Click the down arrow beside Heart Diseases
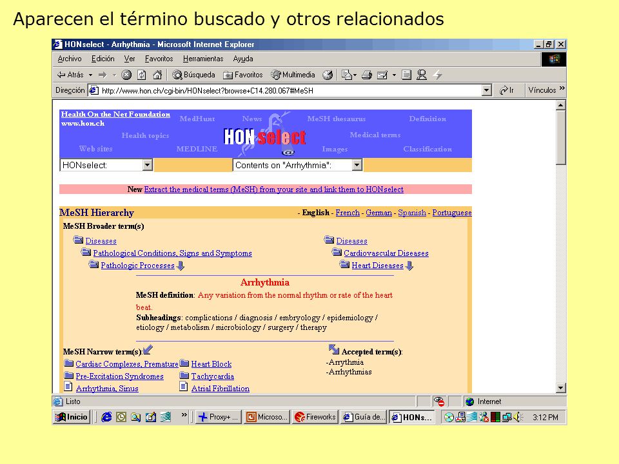This screenshot has height=464, width=619. [x=409, y=266]
